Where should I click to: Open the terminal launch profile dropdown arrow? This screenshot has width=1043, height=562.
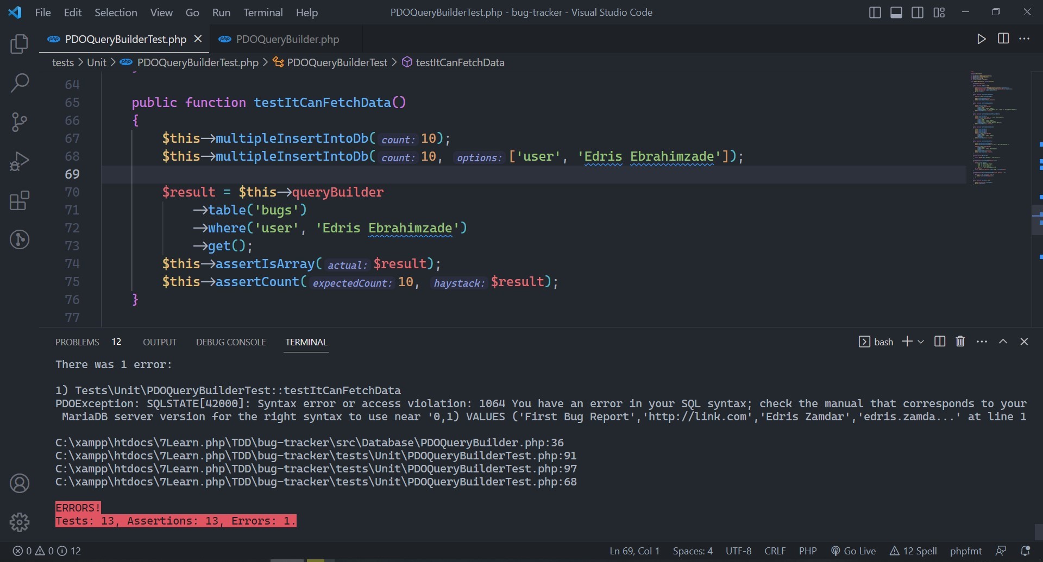tap(921, 342)
